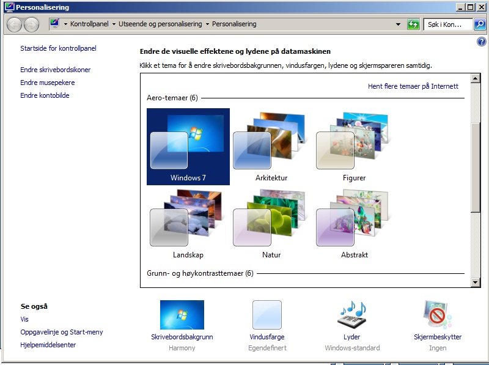
Task: Click Kontrollpanel breadcrumb
Action: click(x=89, y=24)
